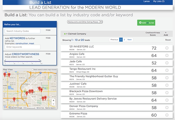Click the Enter keywords field
The height and width of the screenshot is (120, 175).
[23, 47]
